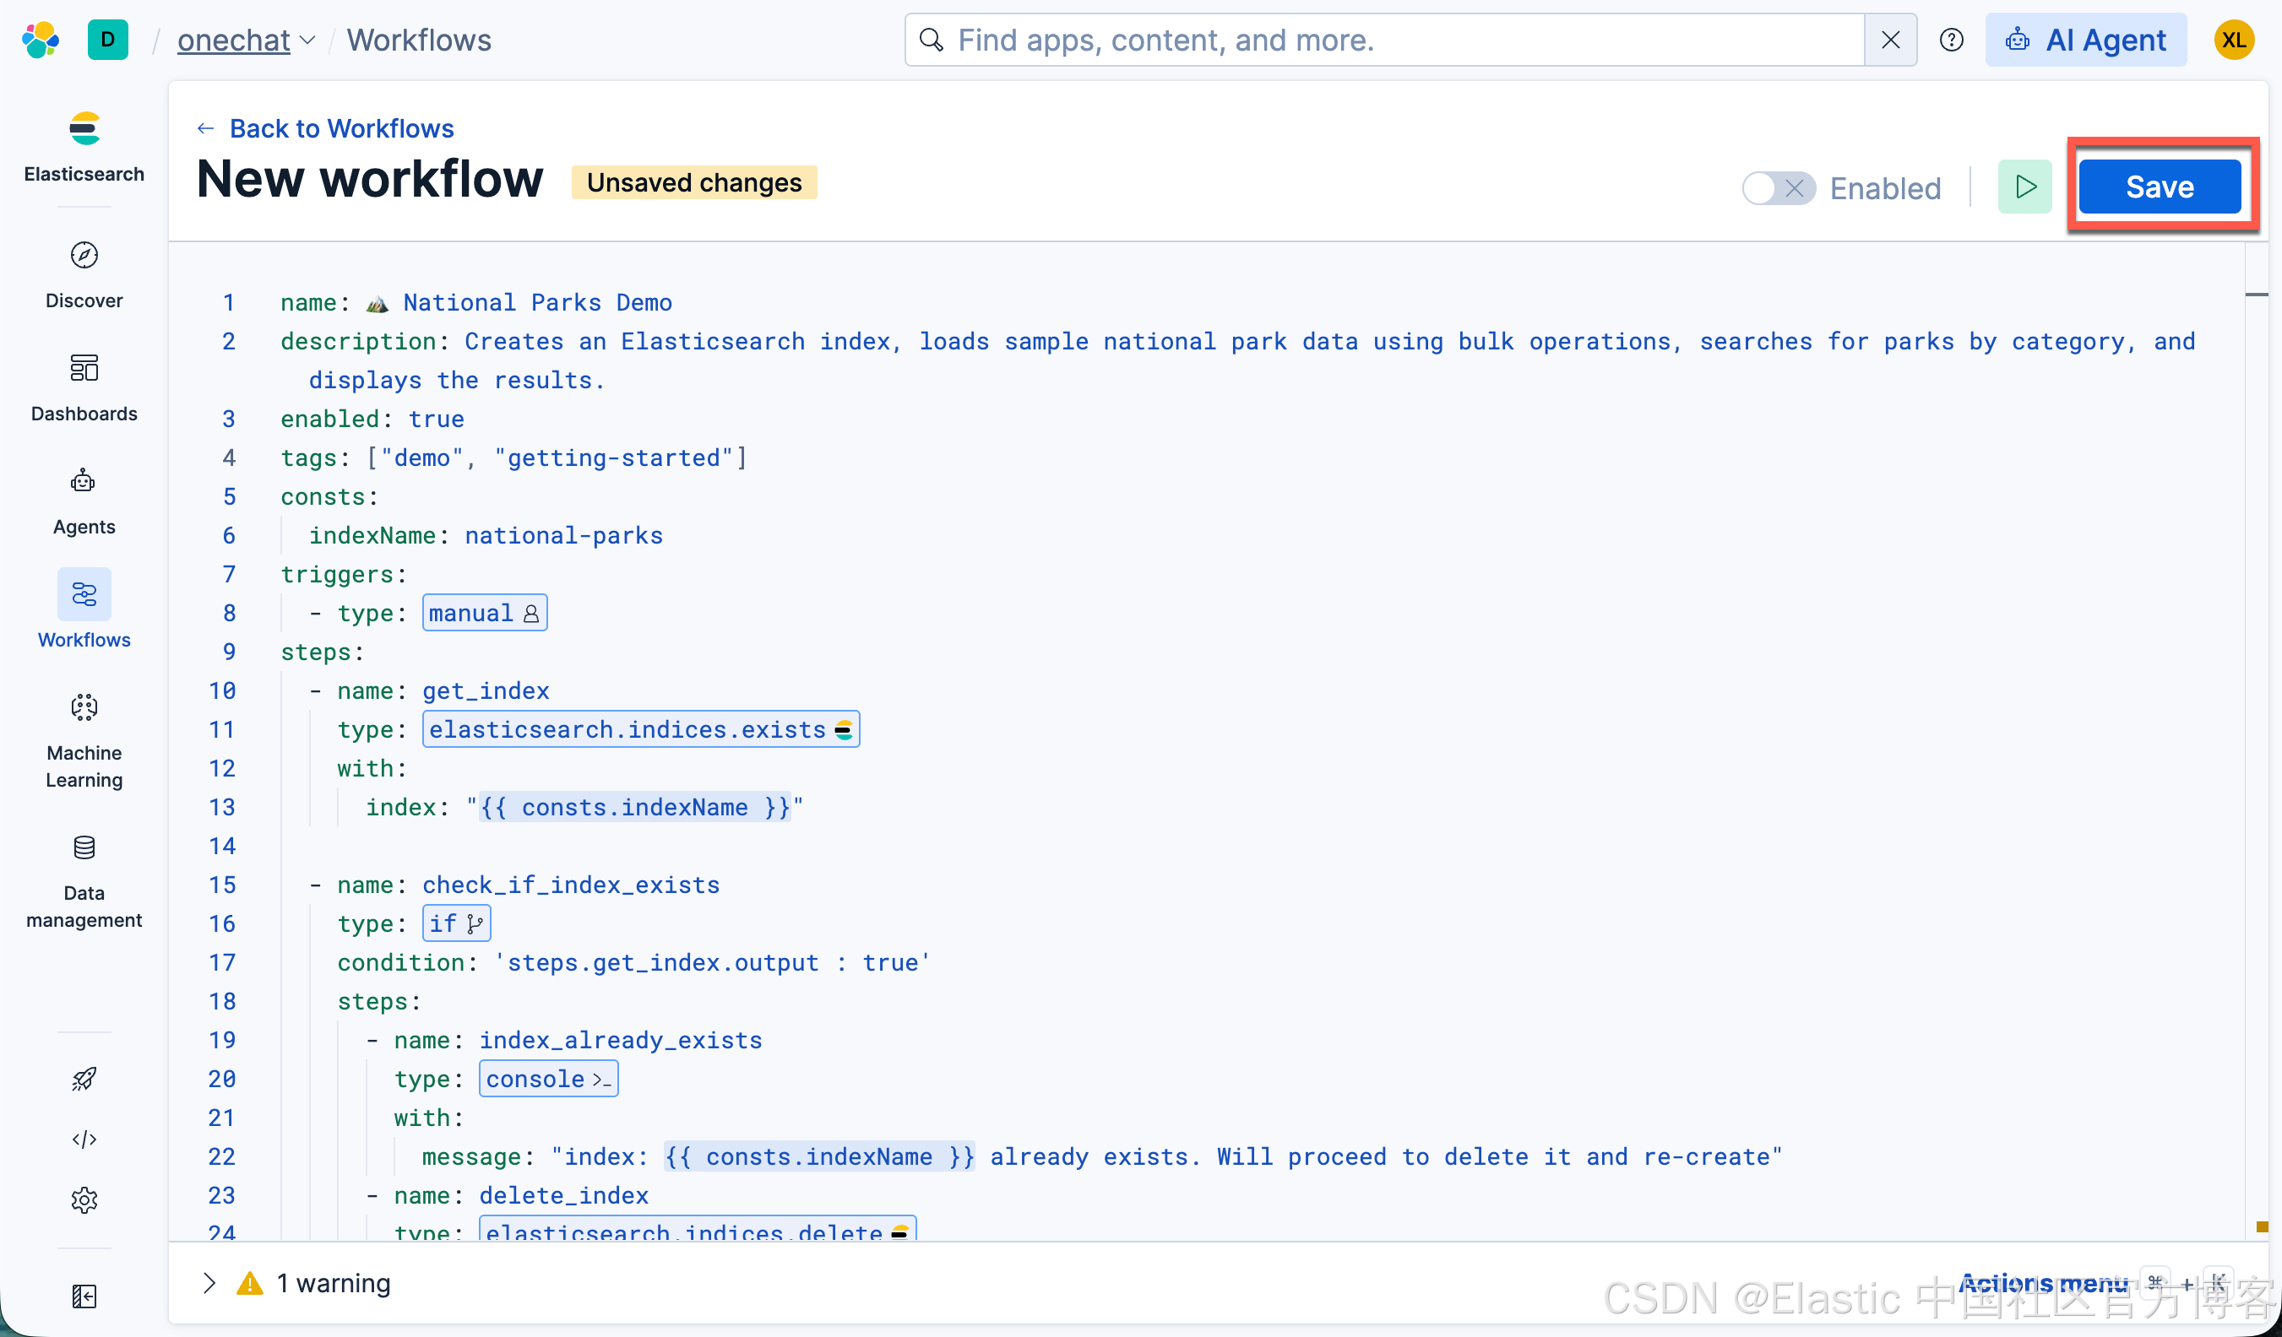This screenshot has width=2282, height=1337.
Task: Follow Back to Workflows link
Action: tap(340, 128)
